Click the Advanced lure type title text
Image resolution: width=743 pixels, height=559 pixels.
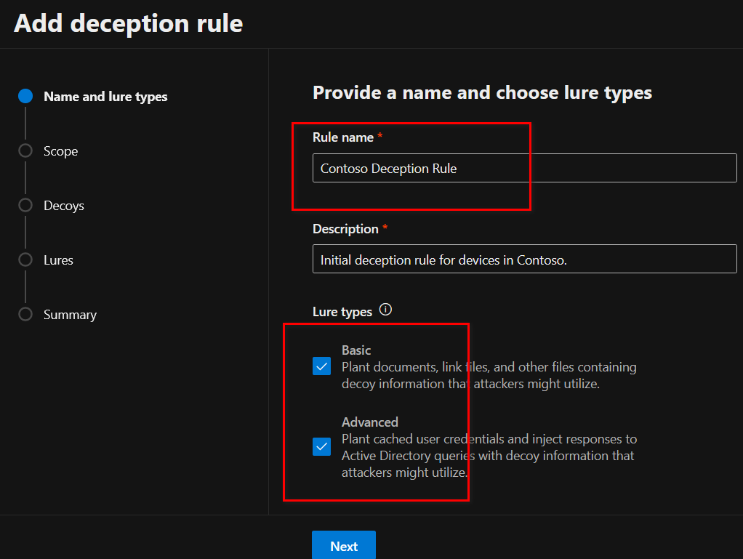pyautogui.click(x=370, y=422)
